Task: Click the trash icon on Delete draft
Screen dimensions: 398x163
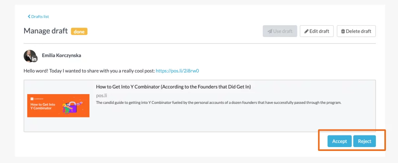Action: point(343,31)
